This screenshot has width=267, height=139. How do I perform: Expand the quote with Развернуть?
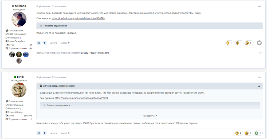[150, 116]
